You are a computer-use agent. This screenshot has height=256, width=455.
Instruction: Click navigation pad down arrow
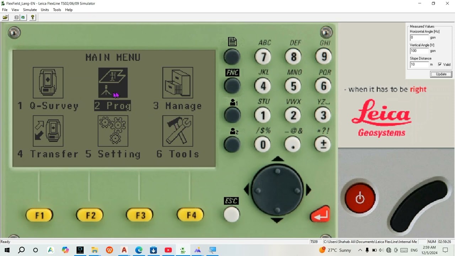point(278,221)
